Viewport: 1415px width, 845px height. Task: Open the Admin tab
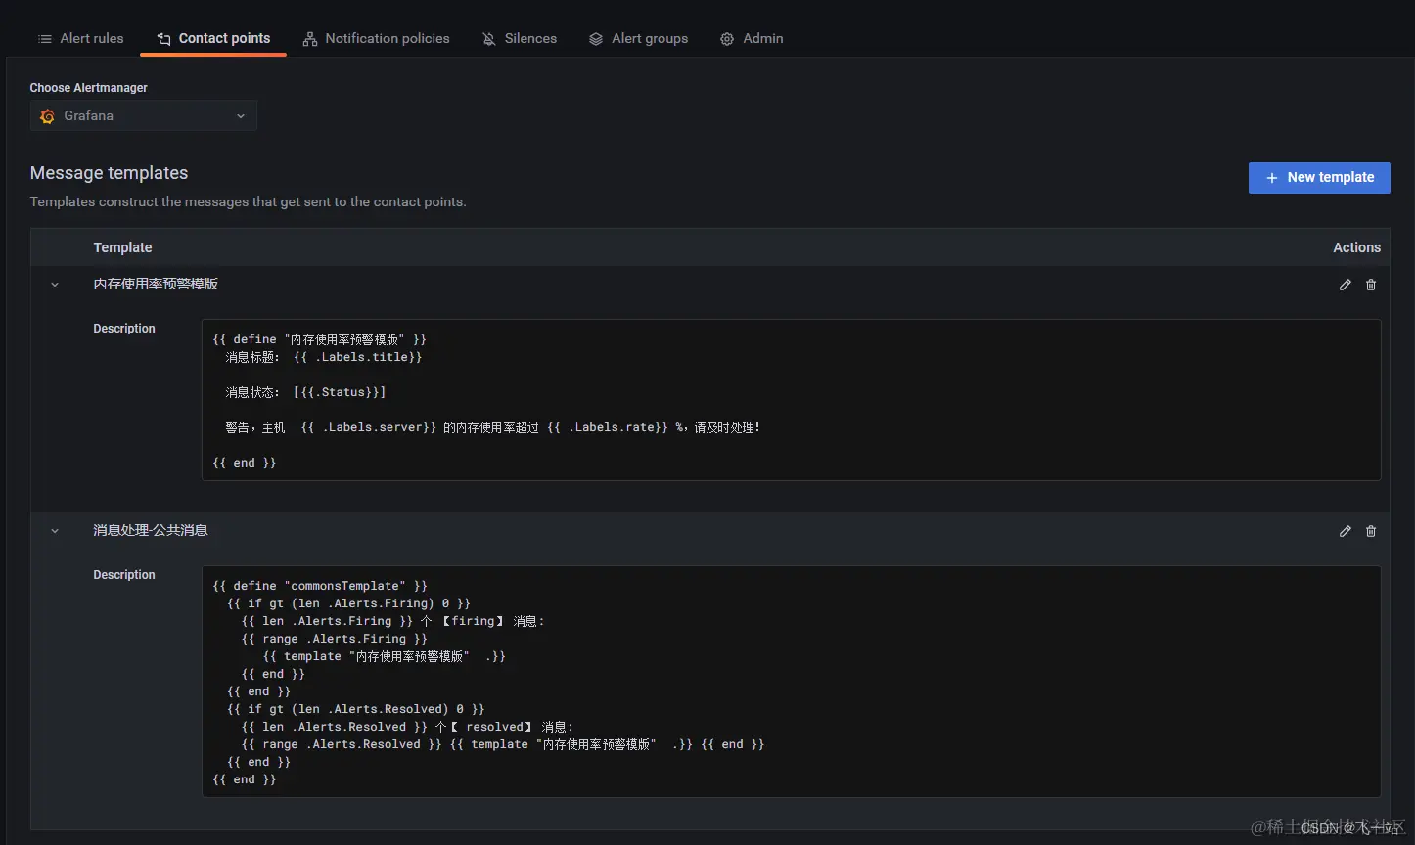(x=752, y=38)
